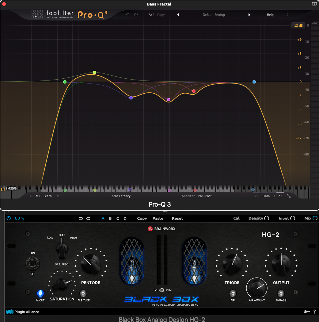Switch the VU/PPM meter mode selector
This screenshot has height=322, width=319.
pos(162,290)
